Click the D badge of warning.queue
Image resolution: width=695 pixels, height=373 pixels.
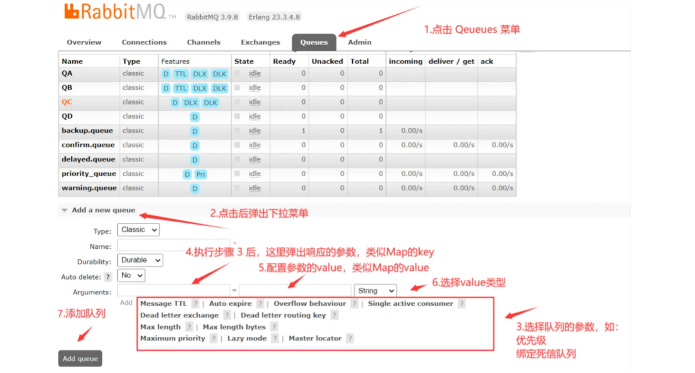195,189
